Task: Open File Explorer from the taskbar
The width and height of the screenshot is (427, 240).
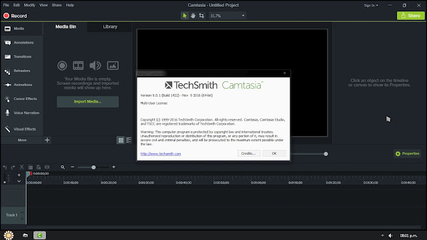Action: 25,235
